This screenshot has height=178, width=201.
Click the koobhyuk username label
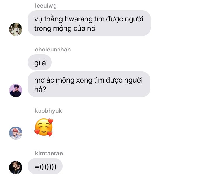49,111
